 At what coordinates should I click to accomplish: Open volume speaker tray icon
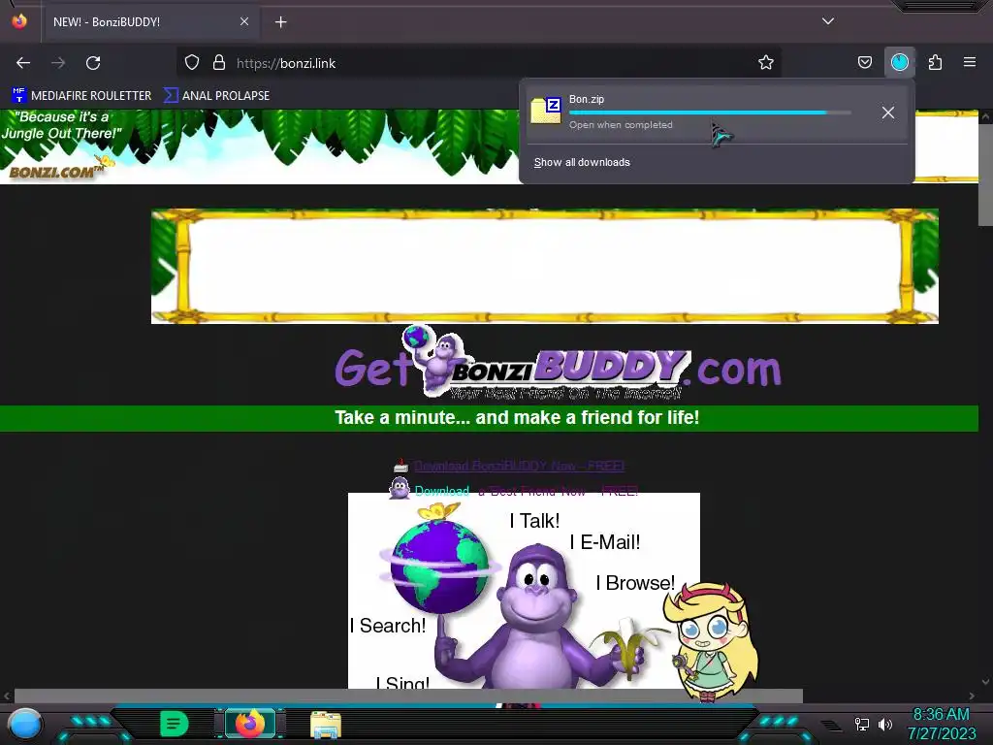click(x=884, y=724)
